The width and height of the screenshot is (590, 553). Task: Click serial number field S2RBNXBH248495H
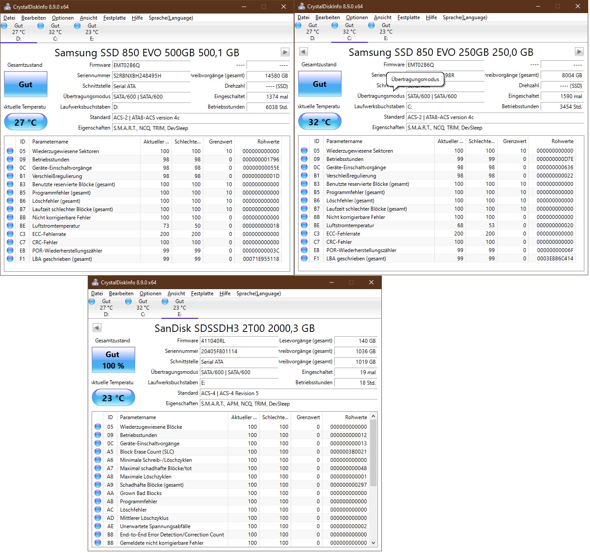pos(151,75)
